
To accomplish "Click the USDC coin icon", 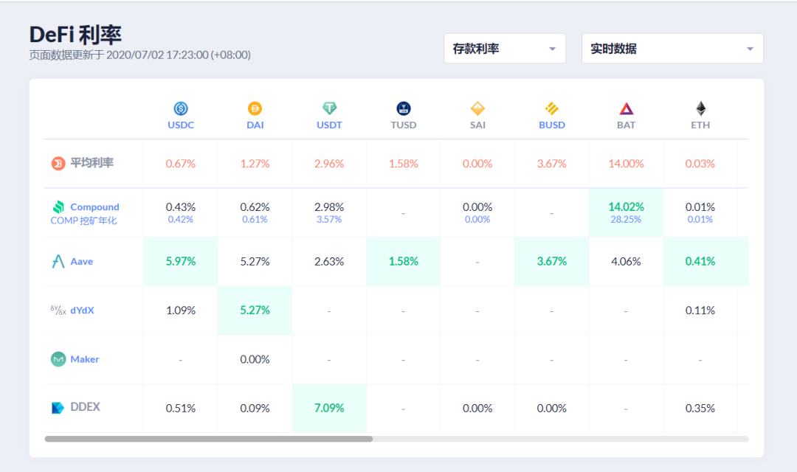I will [181, 109].
